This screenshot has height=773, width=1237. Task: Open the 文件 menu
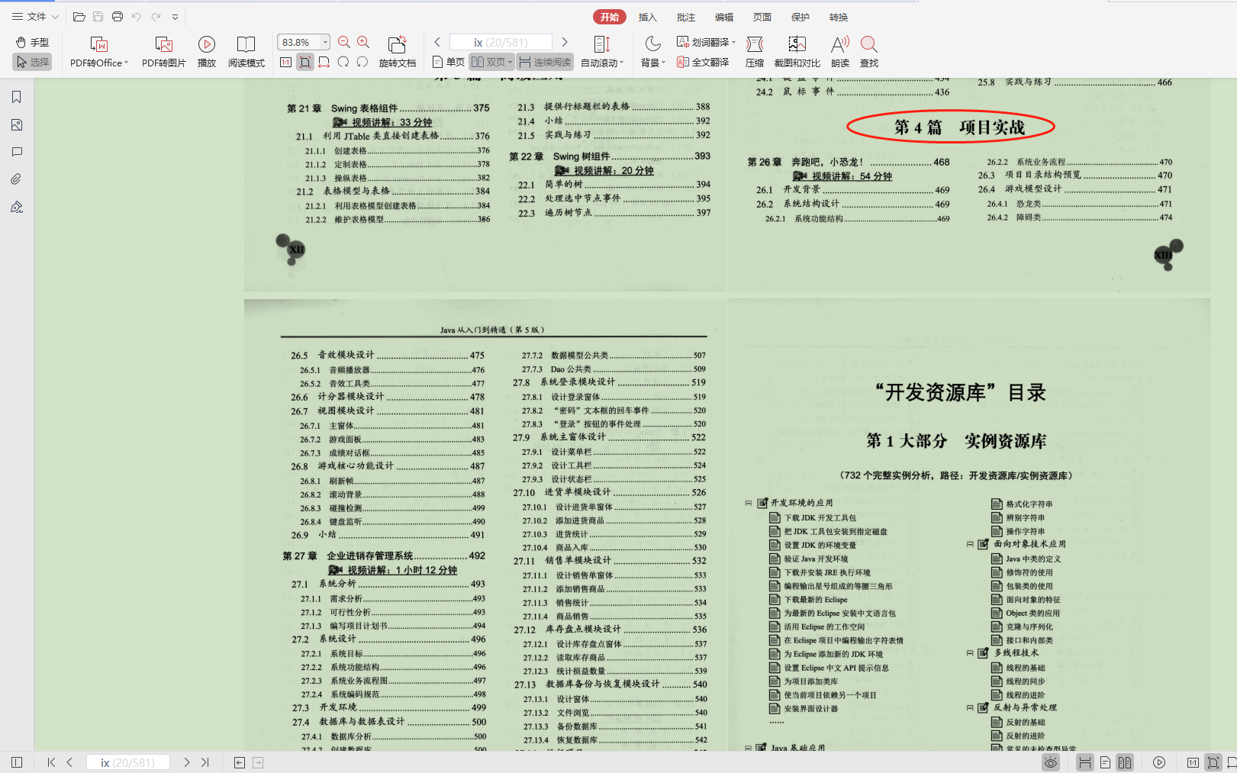(35, 17)
